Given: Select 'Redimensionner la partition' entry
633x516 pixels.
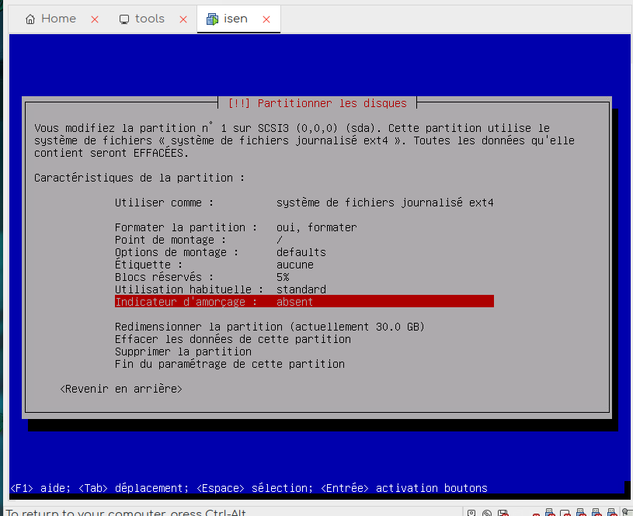Looking at the screenshot, I should [270, 327].
